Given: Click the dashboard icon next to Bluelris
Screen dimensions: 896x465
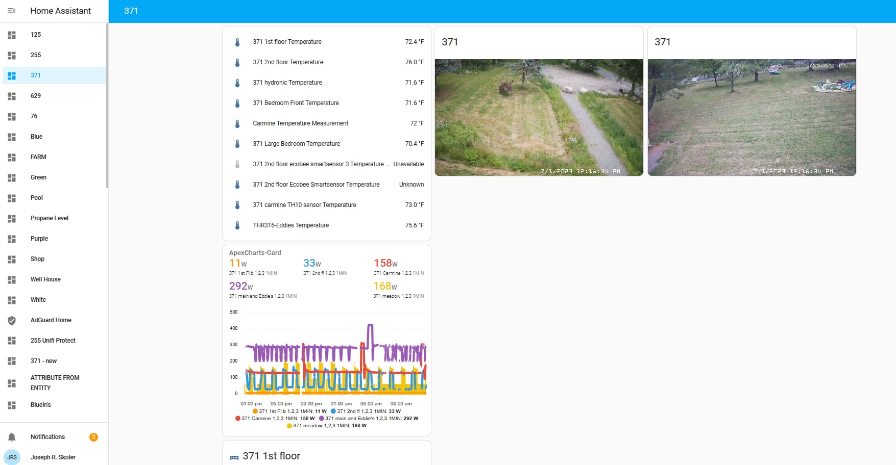Looking at the screenshot, I should 11,405.
